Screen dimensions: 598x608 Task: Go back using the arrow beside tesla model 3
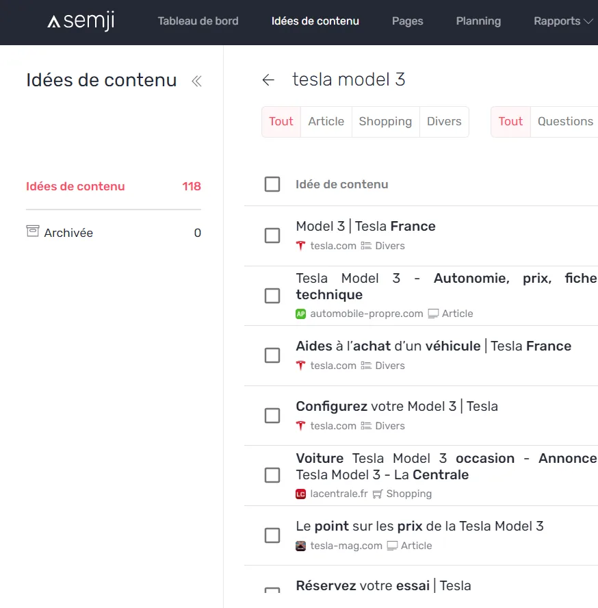(x=268, y=80)
